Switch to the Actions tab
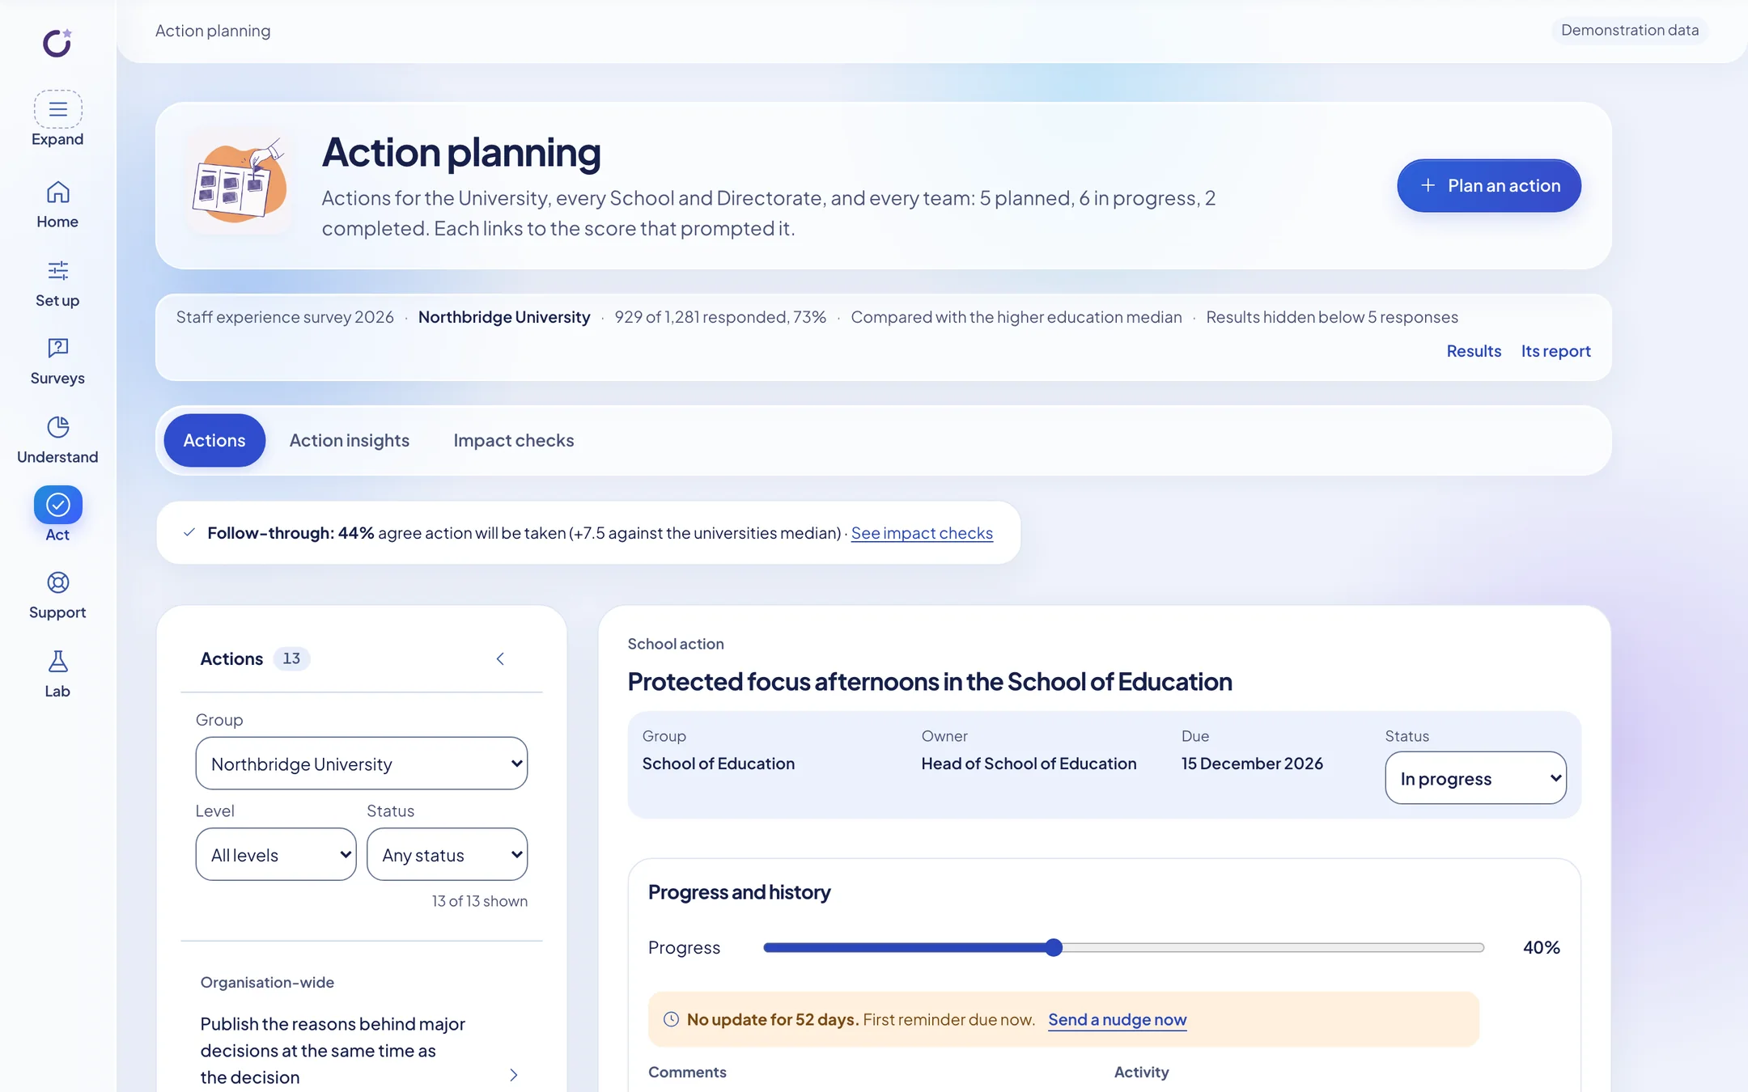 pos(214,441)
